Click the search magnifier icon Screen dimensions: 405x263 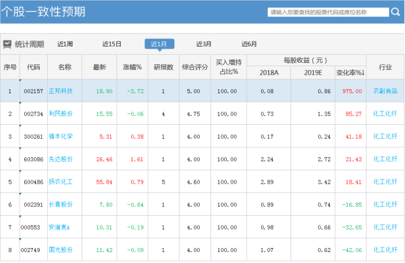point(395,12)
